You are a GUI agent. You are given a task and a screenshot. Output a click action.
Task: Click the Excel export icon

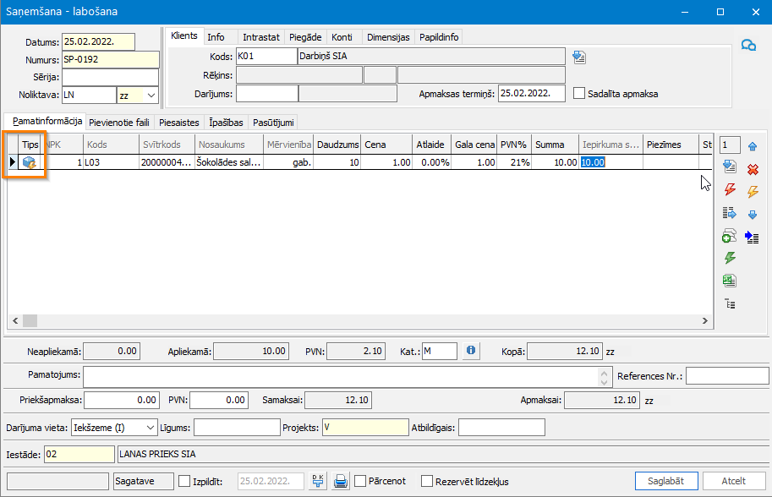[730, 281]
